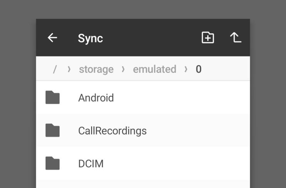
Task: Click the DCIM folder icon
Action: click(x=52, y=163)
